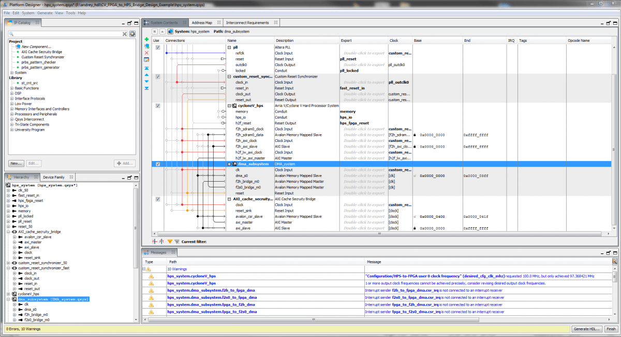Click the lock icon in f2h_sdram0_data Base cell
This screenshot has width=621, height=337.
(415, 135)
